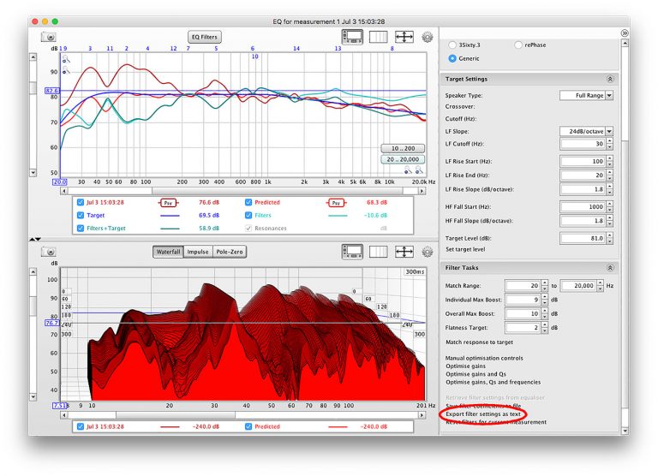Image resolution: width=658 pixels, height=476 pixels.
Task: Toggle waterfall graph grid view icon
Action: (x=378, y=252)
